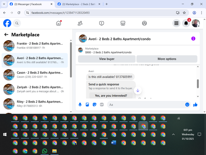Click the install app icon in address bar

[x=178, y=13]
